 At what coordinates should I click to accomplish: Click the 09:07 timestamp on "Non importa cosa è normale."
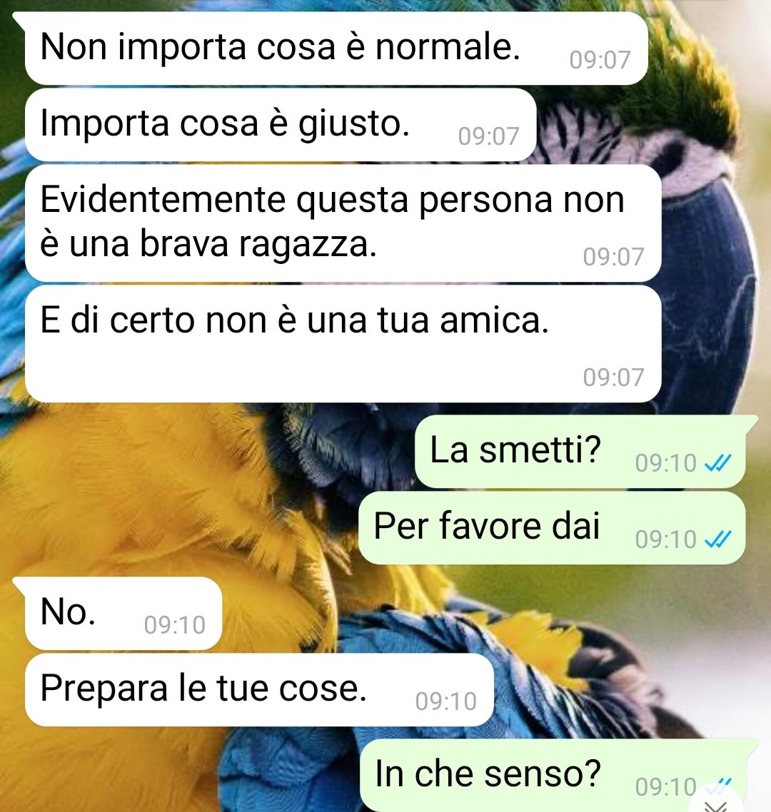coord(600,60)
